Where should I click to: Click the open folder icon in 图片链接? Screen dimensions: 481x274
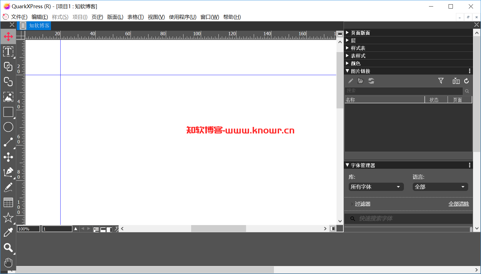pos(361,81)
